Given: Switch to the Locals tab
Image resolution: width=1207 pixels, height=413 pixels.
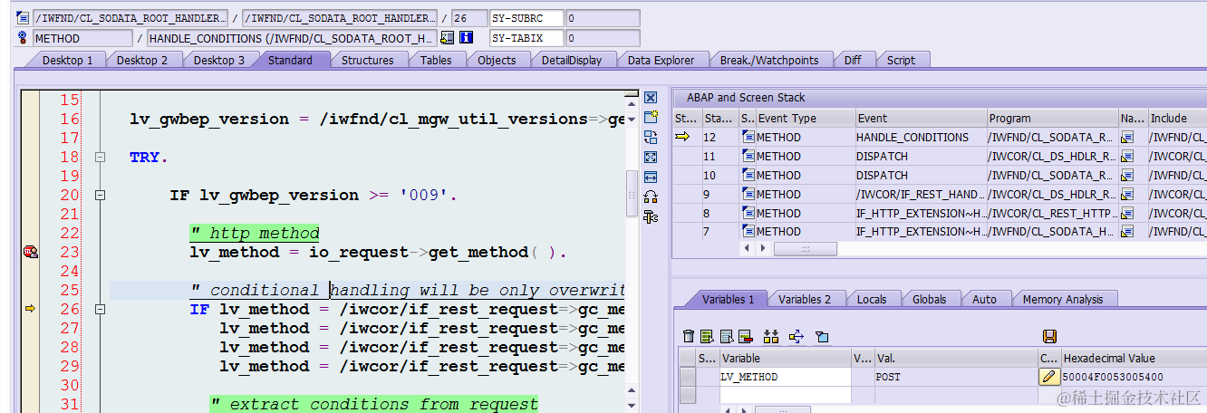Looking at the screenshot, I should (872, 299).
